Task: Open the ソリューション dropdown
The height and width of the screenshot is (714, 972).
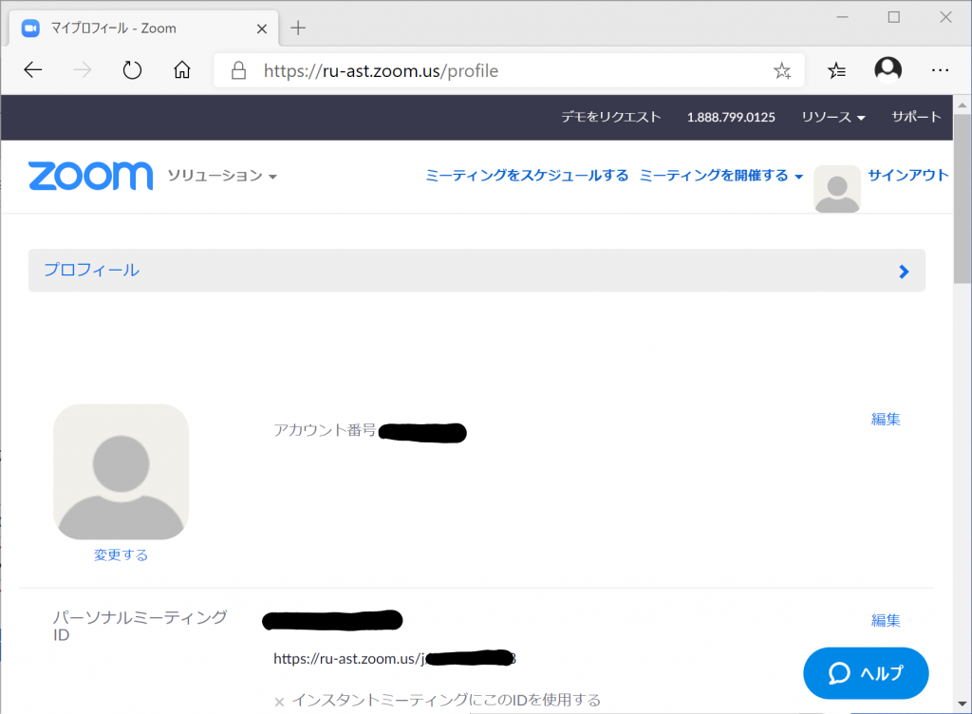Action: (x=222, y=176)
